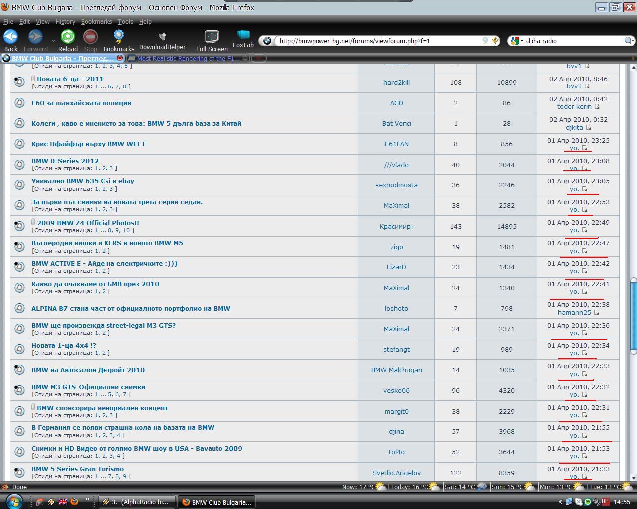Click topic status icon for E60 шанхайската полиция row
Image resolution: width=637 pixels, height=509 pixels.
click(x=19, y=103)
